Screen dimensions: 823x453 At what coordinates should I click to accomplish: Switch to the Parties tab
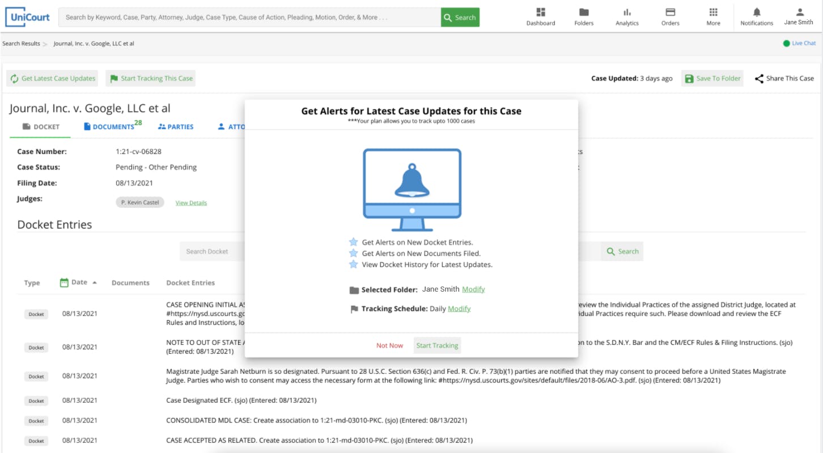pos(176,127)
